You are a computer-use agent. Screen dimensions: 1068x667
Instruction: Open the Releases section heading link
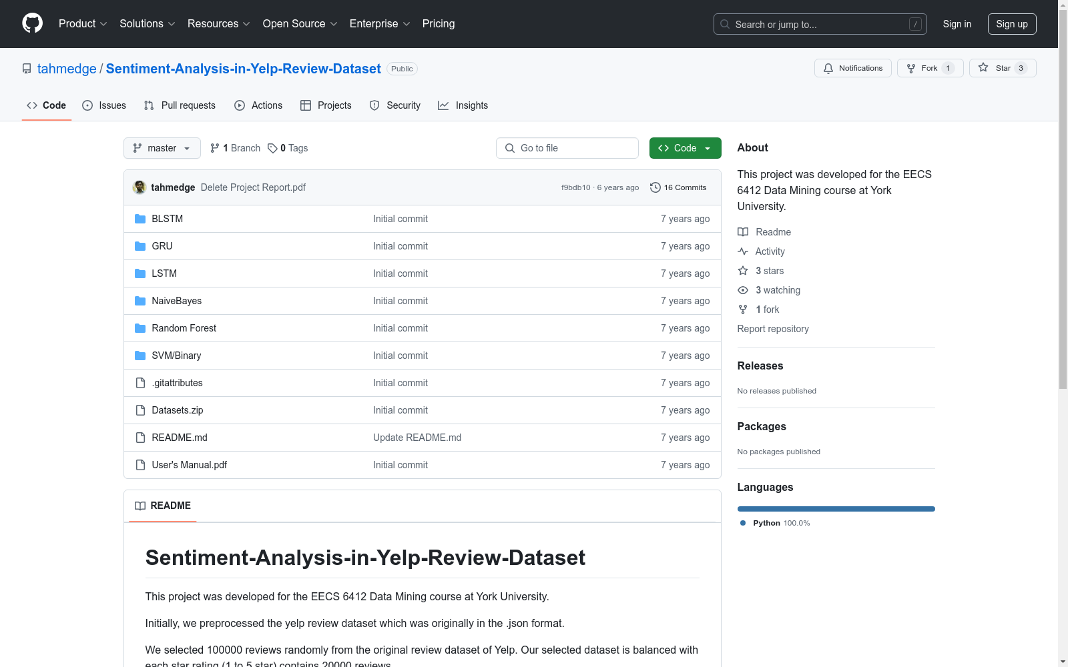(x=760, y=366)
